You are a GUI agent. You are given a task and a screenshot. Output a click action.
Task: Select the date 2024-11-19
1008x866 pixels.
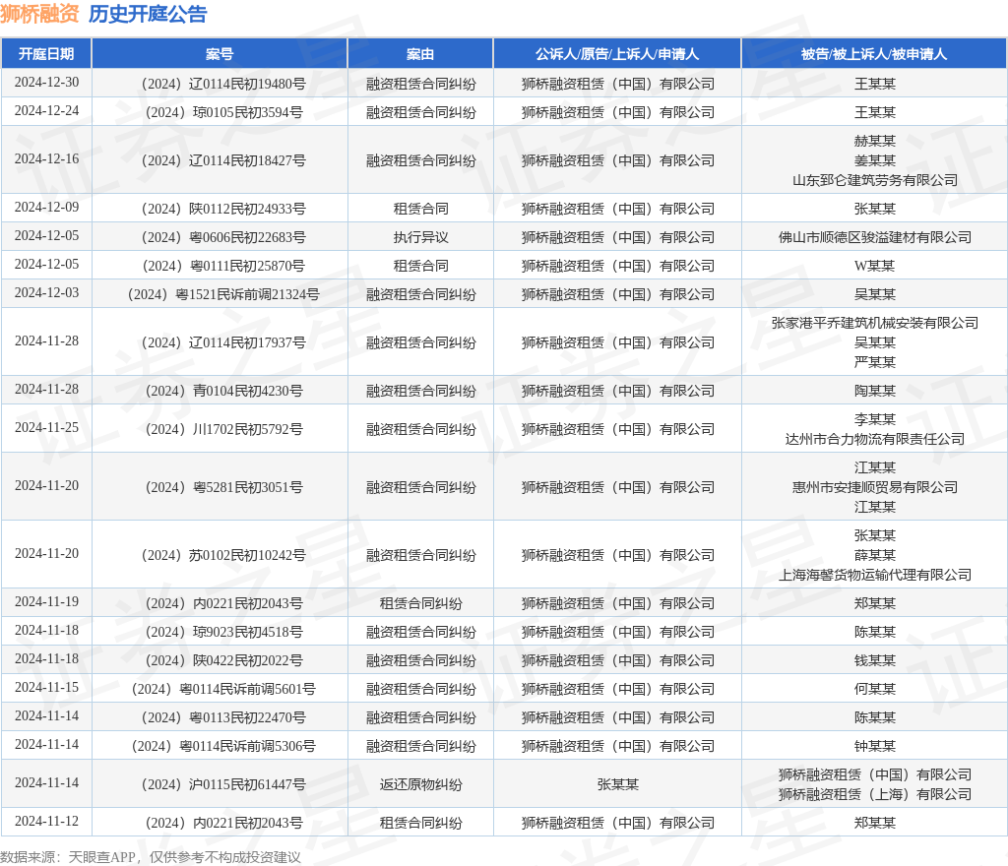pos(46,601)
